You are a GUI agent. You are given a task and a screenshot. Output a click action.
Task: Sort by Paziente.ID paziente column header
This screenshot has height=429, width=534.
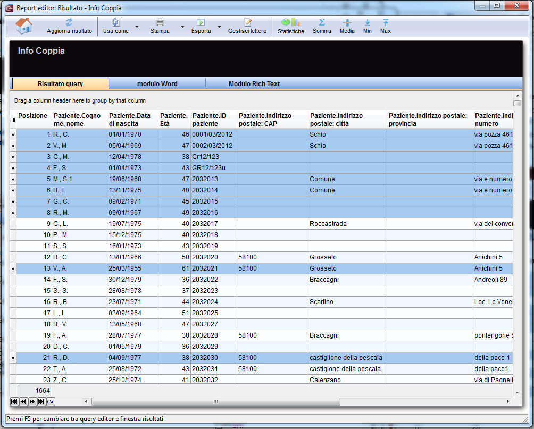[x=213, y=120]
